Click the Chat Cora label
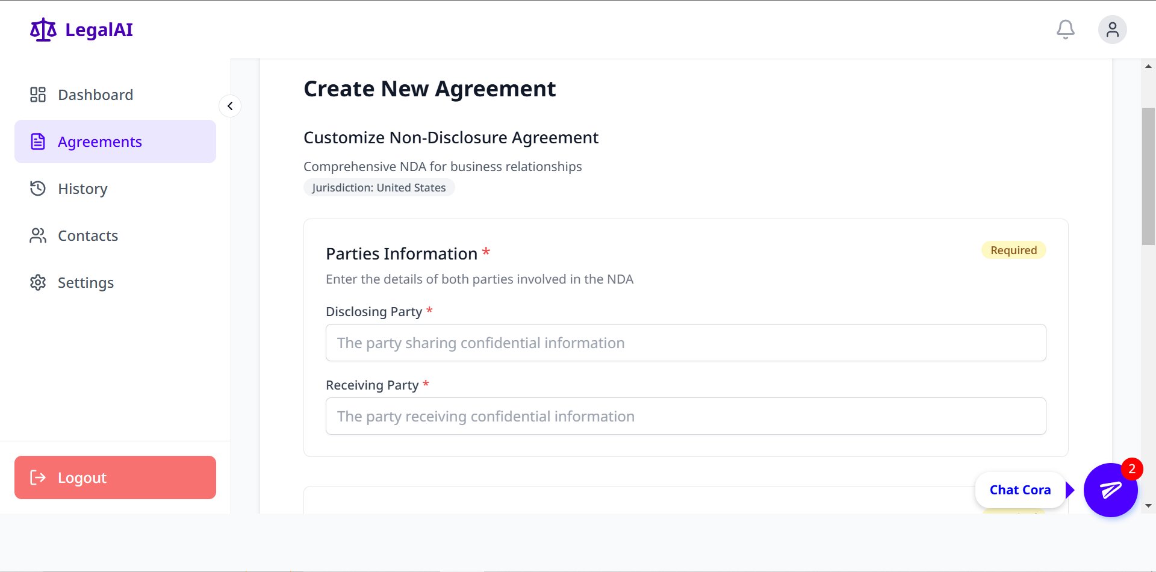 coord(1020,490)
